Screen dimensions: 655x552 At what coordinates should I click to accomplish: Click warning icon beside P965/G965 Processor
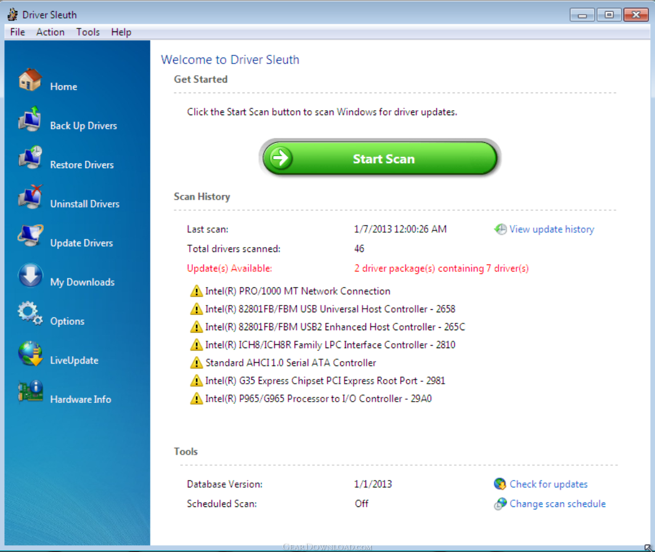(x=196, y=399)
